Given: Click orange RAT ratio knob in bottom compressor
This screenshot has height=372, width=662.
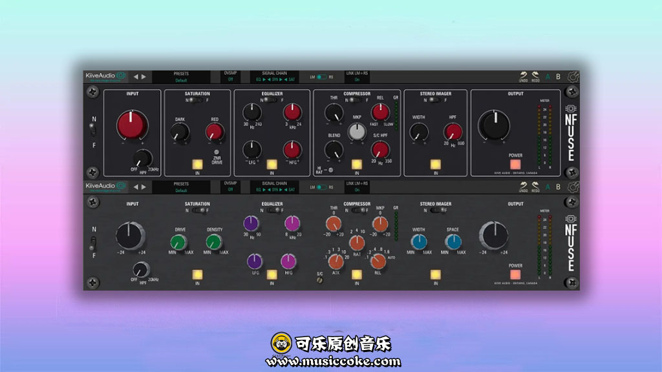Looking at the screenshot, I should point(357,243).
